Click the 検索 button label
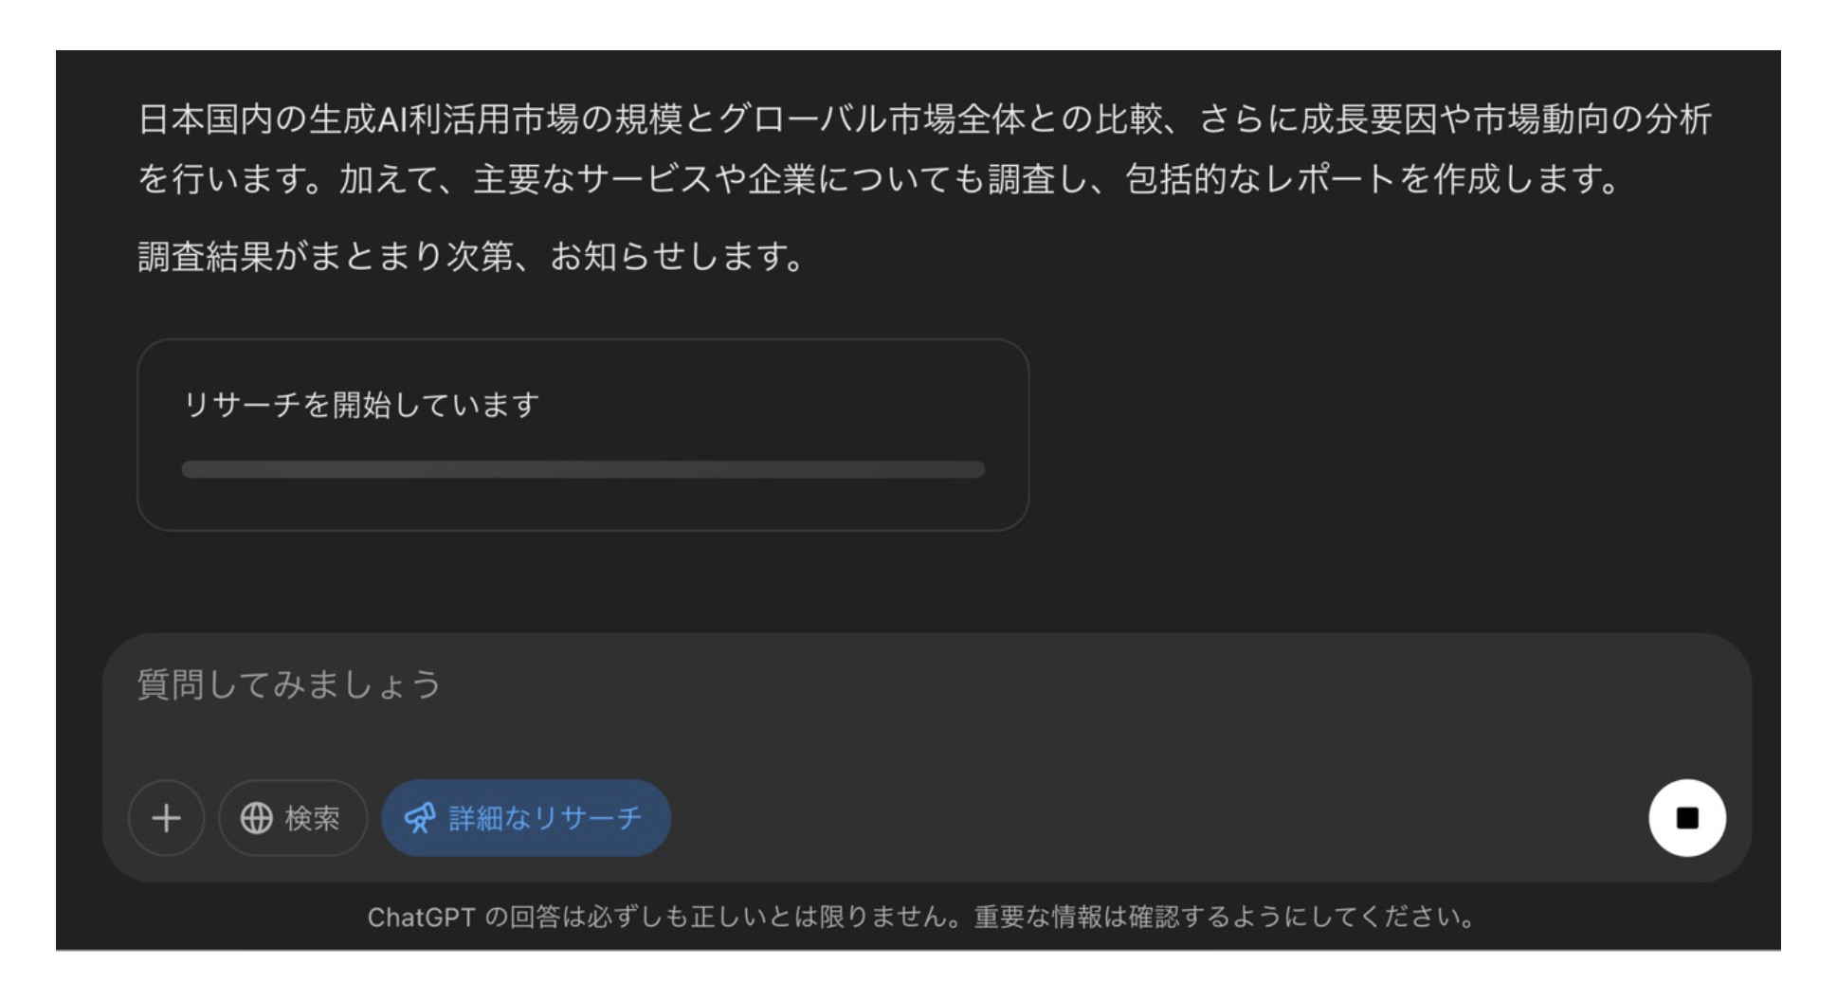This screenshot has width=1837, height=1001. pyautogui.click(x=311, y=817)
